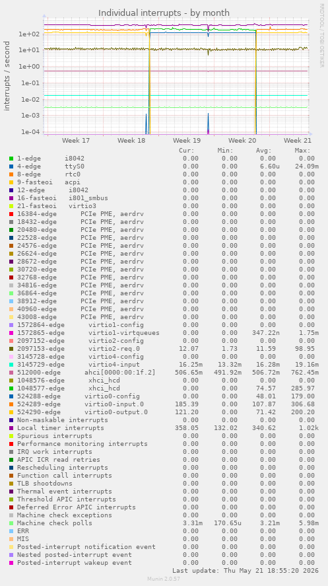This screenshot has width=328, height=586.
Task: Click the purple swatch for Local timer interrupts
Action: 11,428
